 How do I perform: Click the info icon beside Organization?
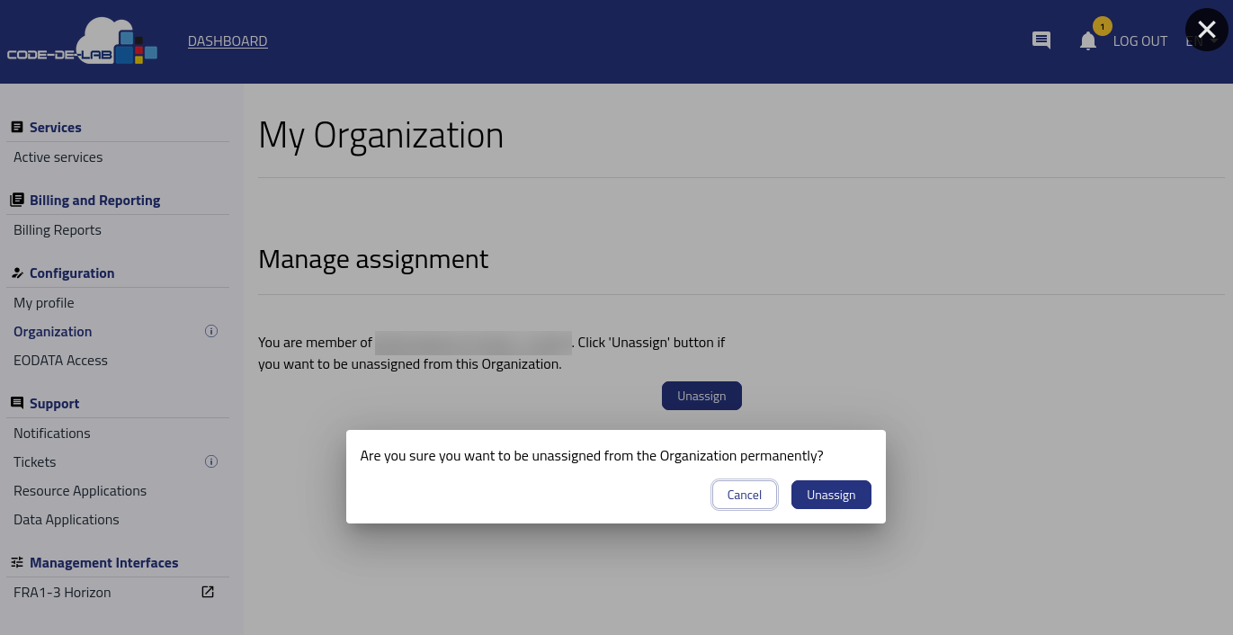211,331
